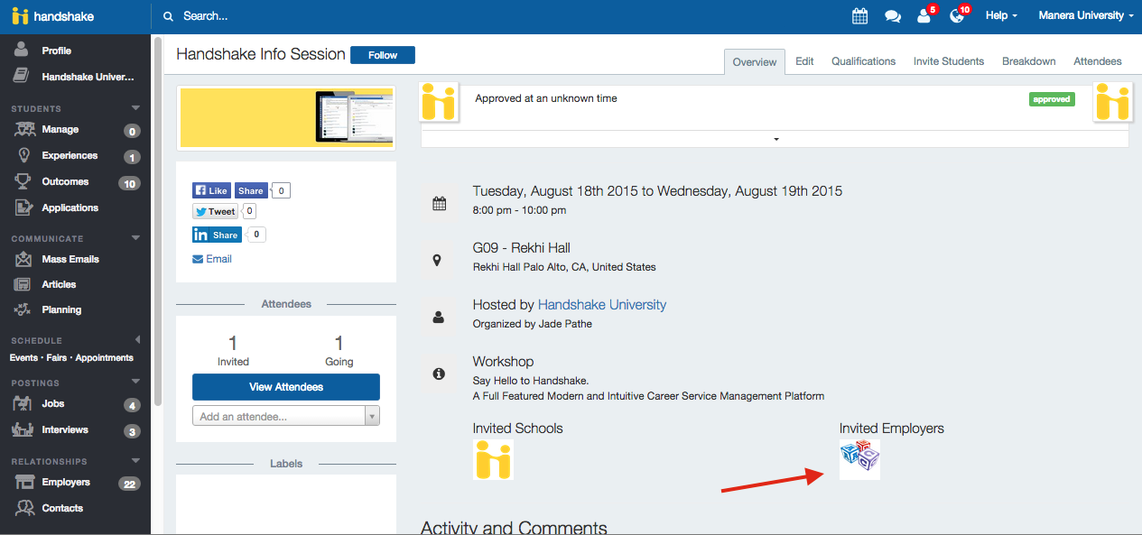Open Profile icon in sidebar
This screenshot has height=535, width=1142.
(x=23, y=51)
